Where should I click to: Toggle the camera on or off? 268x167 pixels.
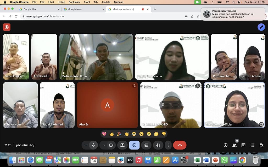click(111, 145)
